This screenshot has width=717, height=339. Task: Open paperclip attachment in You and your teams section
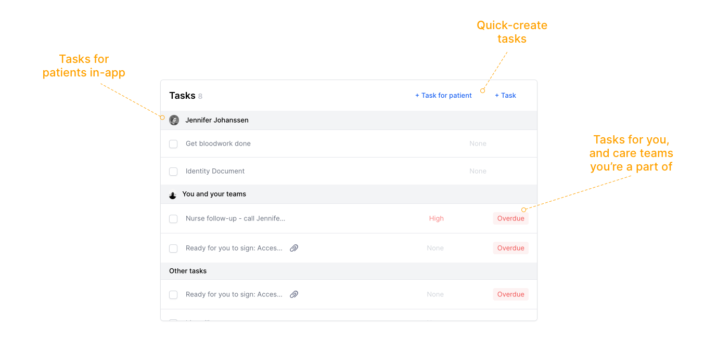294,249
